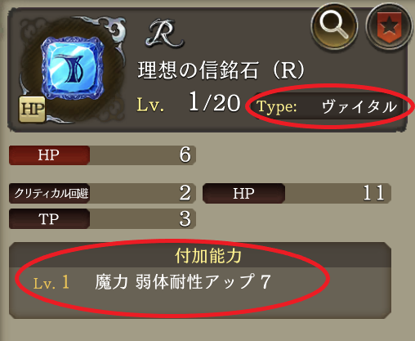Select the dark HP bonus stat label
Image resolution: width=415 pixels, height=341 pixels.
243,193
